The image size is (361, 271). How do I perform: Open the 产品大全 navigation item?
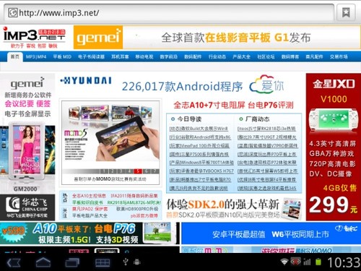click(x=241, y=57)
